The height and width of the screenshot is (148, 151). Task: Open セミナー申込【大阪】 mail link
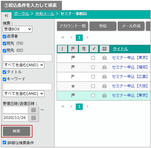[x=130, y=86]
